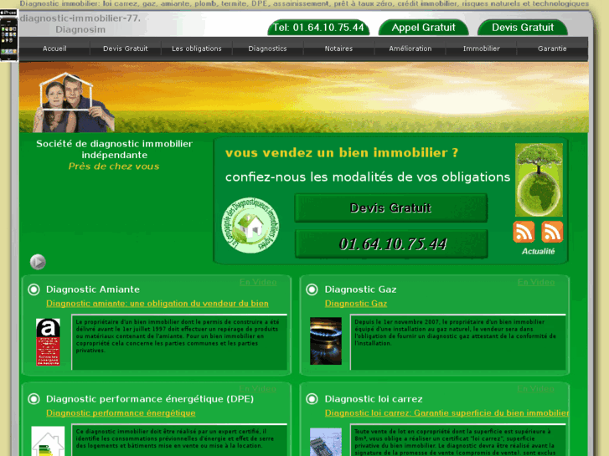Viewport: 609px width, 456px height.
Task: Click text vous vendez un bien immobilier ?
Action: 342,152
